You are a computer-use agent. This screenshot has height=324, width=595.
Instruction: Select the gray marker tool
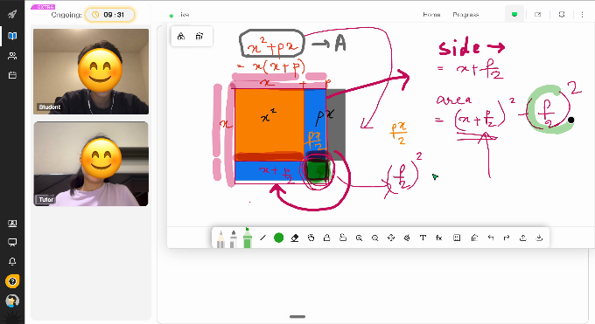pyautogui.click(x=234, y=238)
